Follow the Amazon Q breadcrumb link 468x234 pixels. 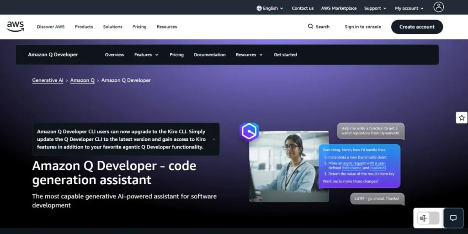[82, 80]
